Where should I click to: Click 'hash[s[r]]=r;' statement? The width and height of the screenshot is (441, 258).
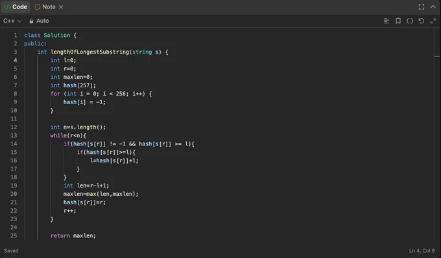pos(84,202)
